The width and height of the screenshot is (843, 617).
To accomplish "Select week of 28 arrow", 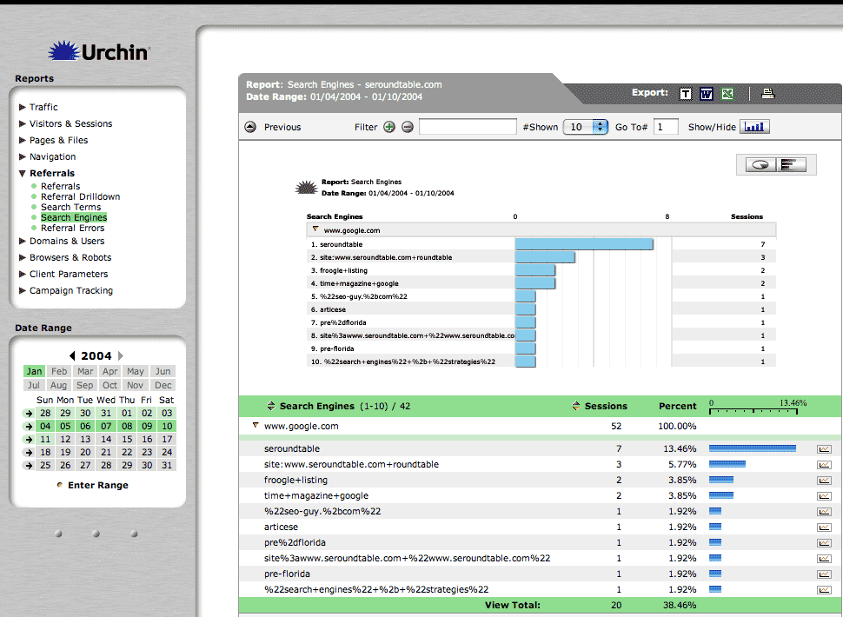I will 29,414.
